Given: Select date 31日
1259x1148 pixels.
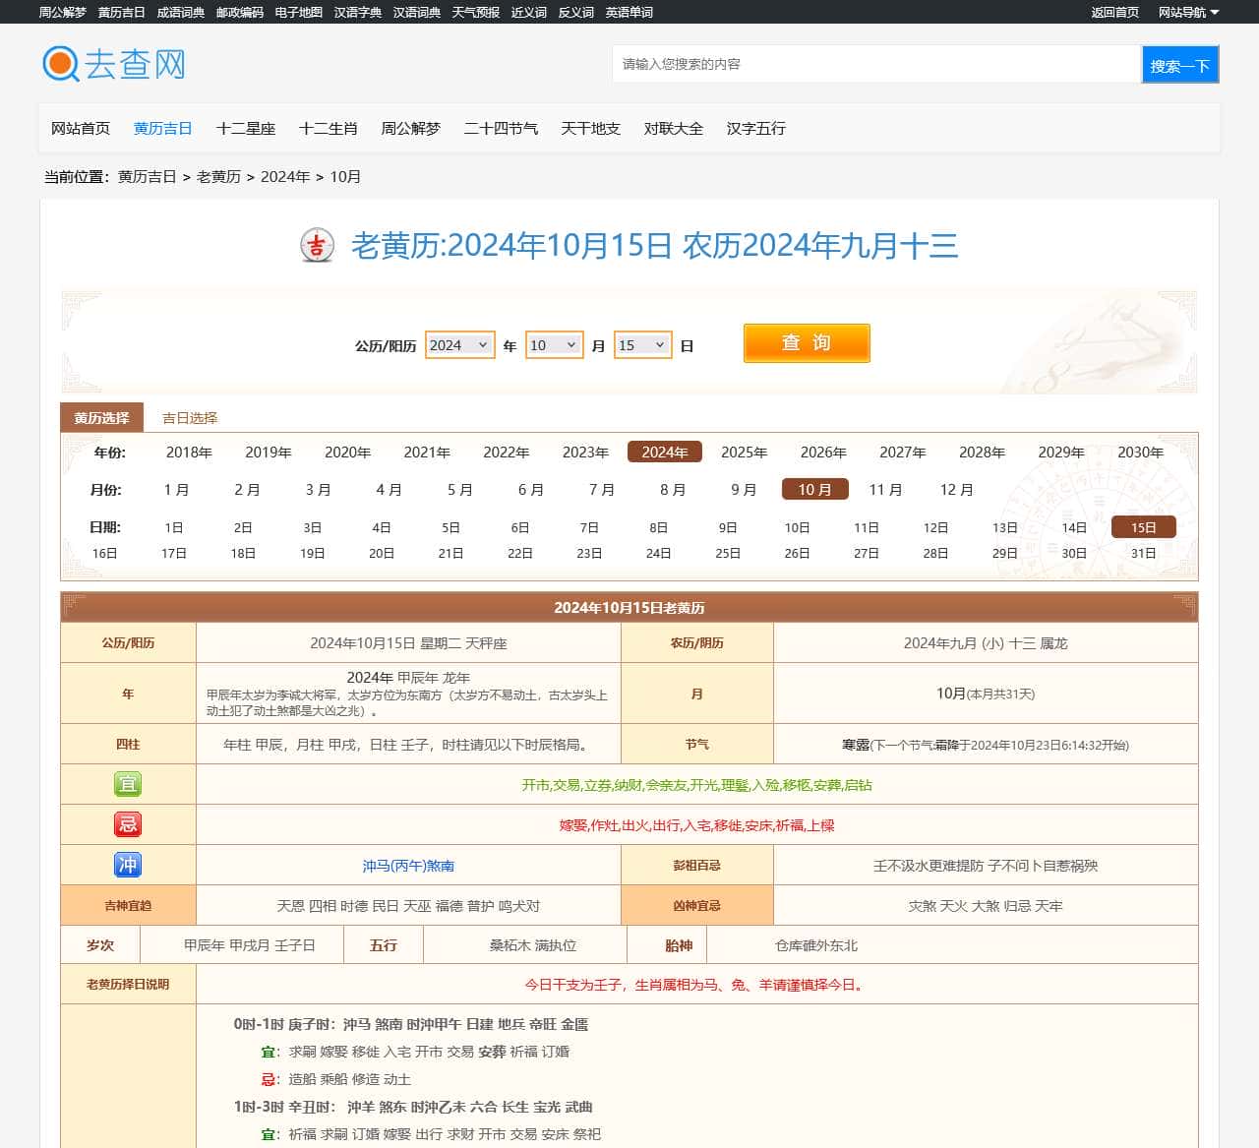Looking at the screenshot, I should (1143, 553).
